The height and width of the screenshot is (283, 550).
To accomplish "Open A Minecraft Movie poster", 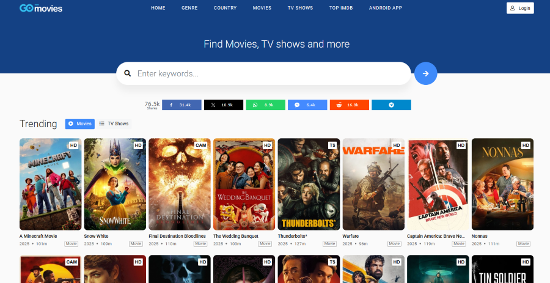I will [x=51, y=184].
